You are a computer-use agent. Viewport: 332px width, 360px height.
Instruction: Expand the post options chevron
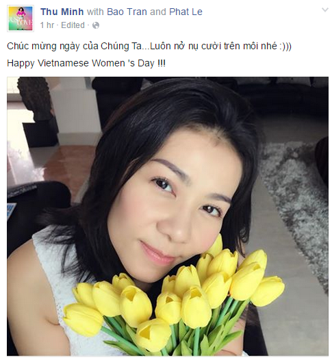coord(325,10)
